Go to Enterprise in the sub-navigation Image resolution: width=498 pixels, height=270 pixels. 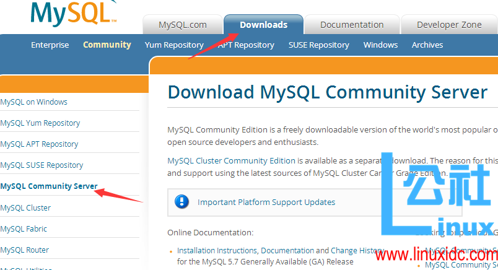coord(50,45)
